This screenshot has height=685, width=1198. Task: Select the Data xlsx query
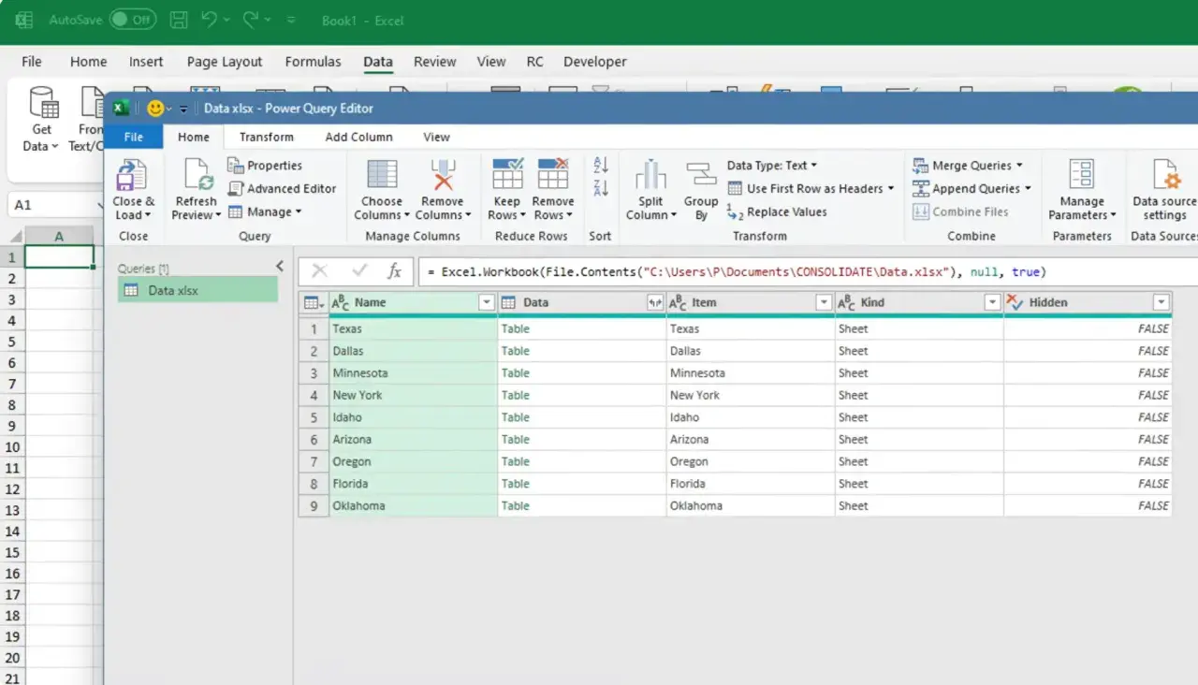[198, 290]
